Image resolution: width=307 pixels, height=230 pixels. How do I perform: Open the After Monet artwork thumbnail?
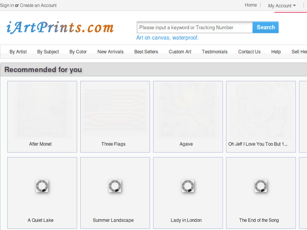(x=42, y=110)
